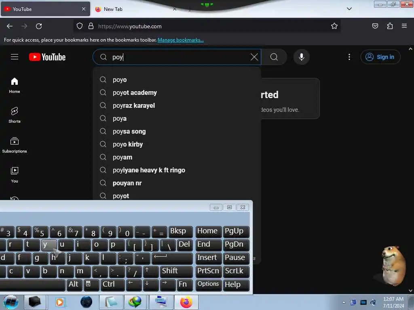Switch to the New Tab tab

tap(135, 9)
